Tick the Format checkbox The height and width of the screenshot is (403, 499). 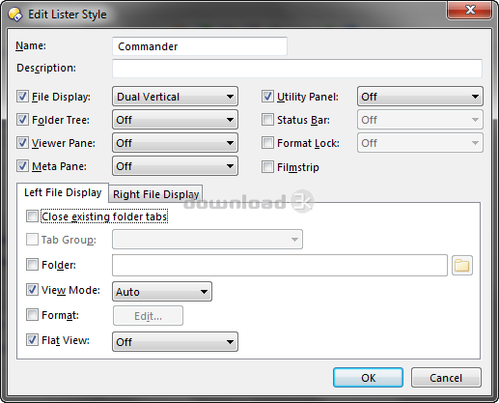click(32, 315)
